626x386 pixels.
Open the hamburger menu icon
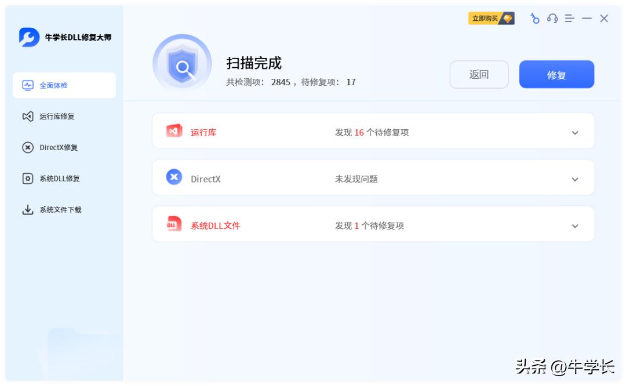[570, 19]
